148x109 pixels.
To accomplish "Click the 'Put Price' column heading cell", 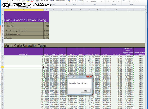I will [x=116, y=52].
